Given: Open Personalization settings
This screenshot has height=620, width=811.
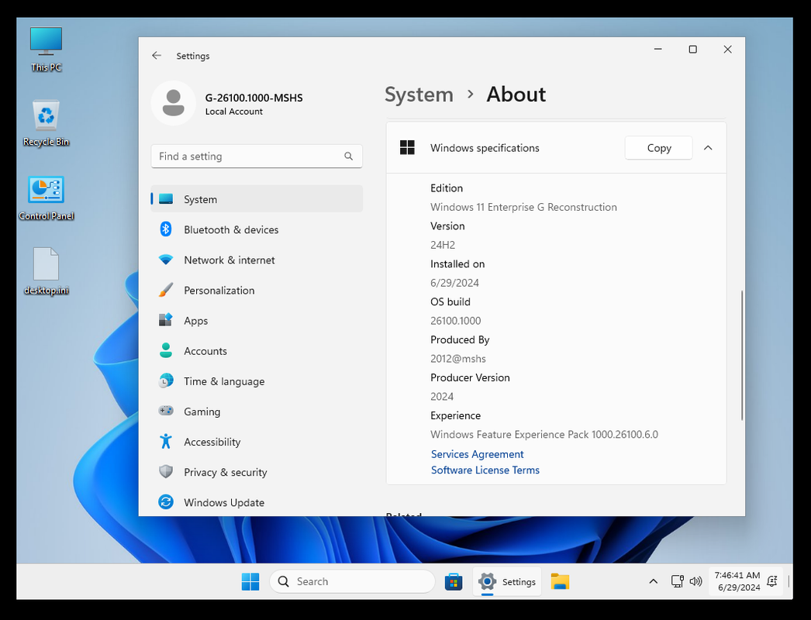Looking at the screenshot, I should coord(257,290).
